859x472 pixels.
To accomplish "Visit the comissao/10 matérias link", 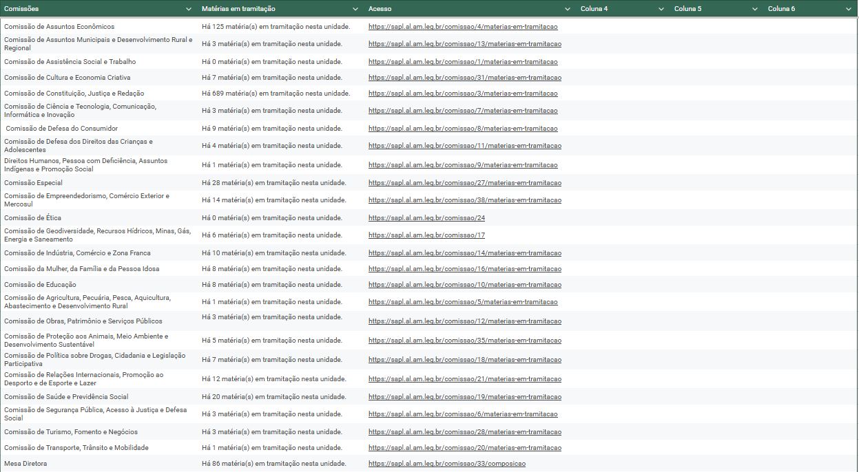I will [x=465, y=285].
